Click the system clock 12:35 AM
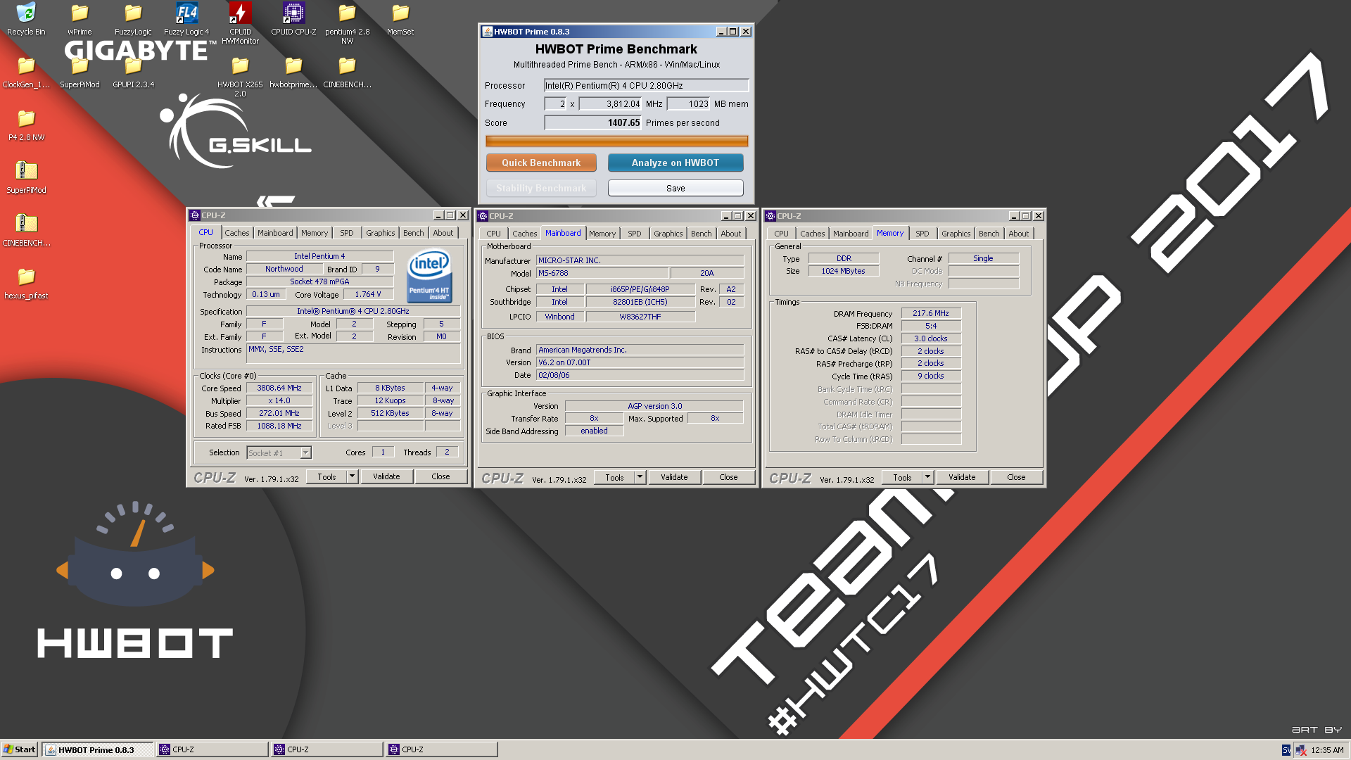This screenshot has width=1351, height=760. (x=1327, y=750)
